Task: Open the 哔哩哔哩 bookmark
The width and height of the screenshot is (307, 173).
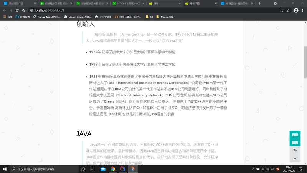Action: tap(23, 17)
